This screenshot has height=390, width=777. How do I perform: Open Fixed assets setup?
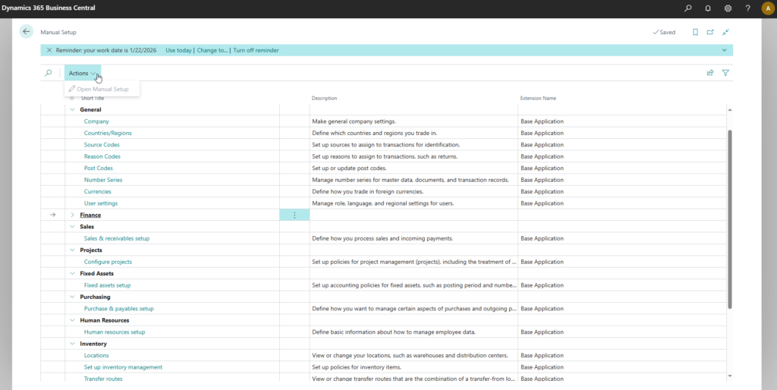[x=108, y=285]
